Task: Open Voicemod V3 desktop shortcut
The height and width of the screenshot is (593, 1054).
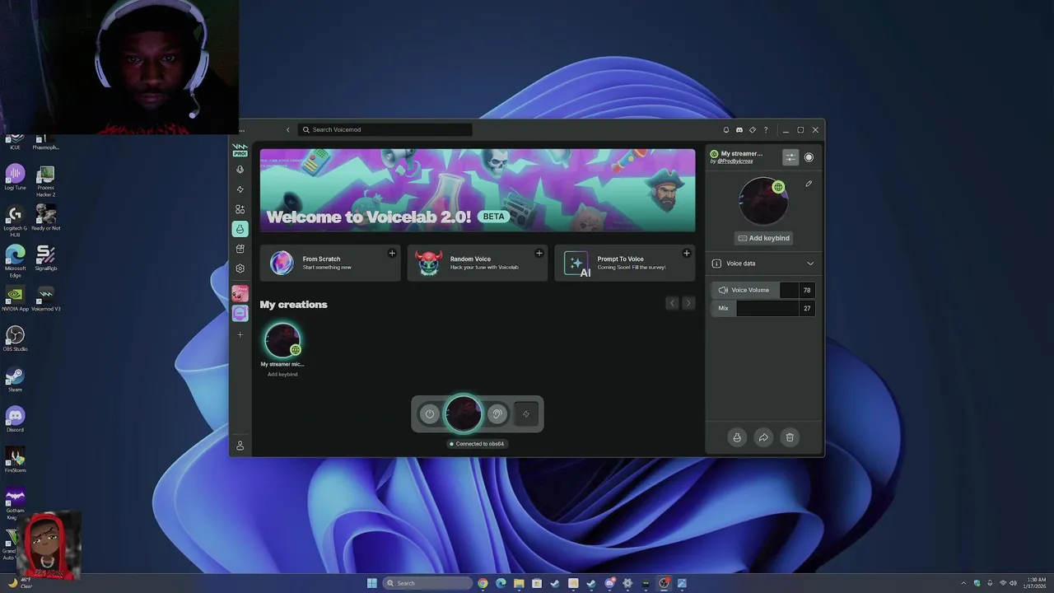Action: pos(46,298)
